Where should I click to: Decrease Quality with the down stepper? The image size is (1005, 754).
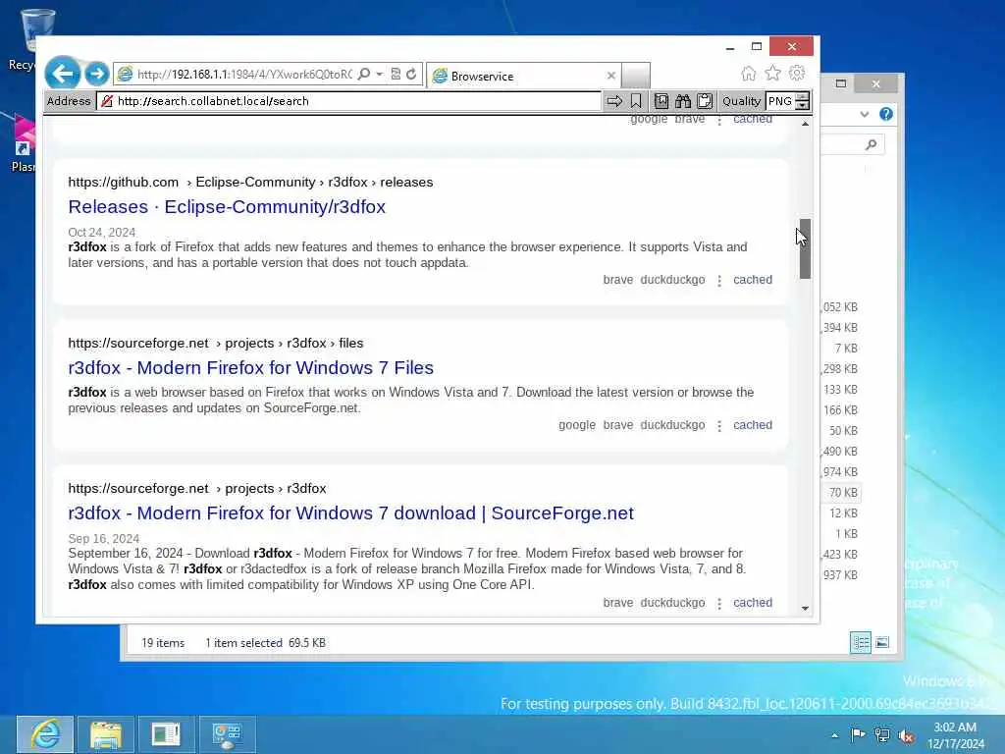(x=803, y=106)
